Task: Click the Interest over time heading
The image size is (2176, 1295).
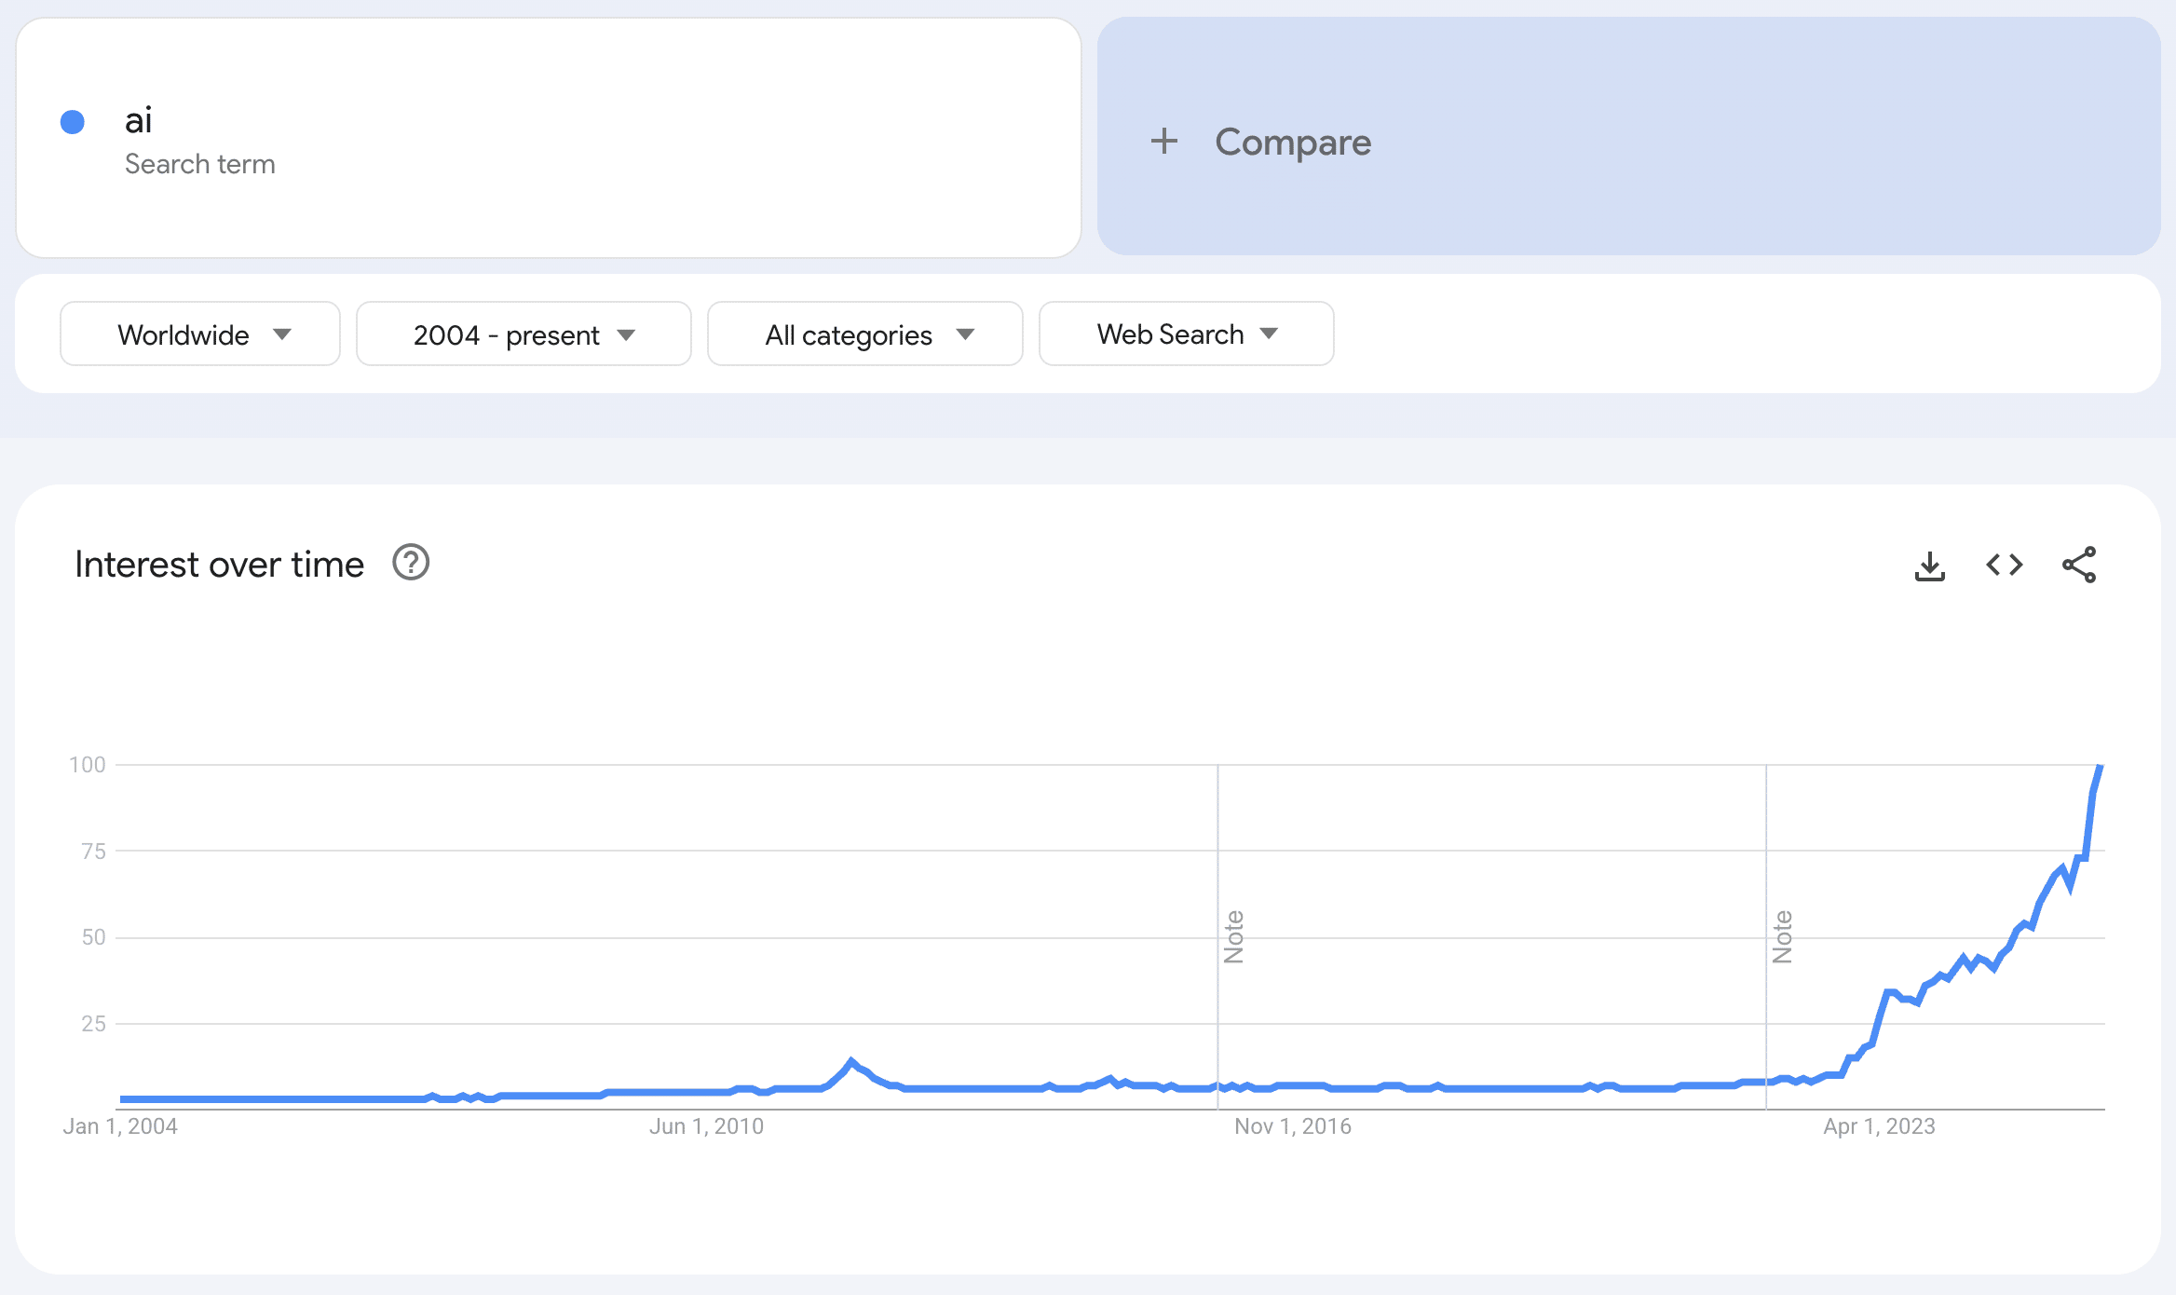Action: pos(219,565)
